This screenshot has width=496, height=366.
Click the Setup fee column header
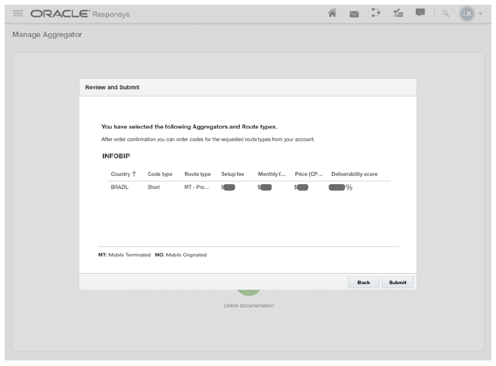pos(233,174)
